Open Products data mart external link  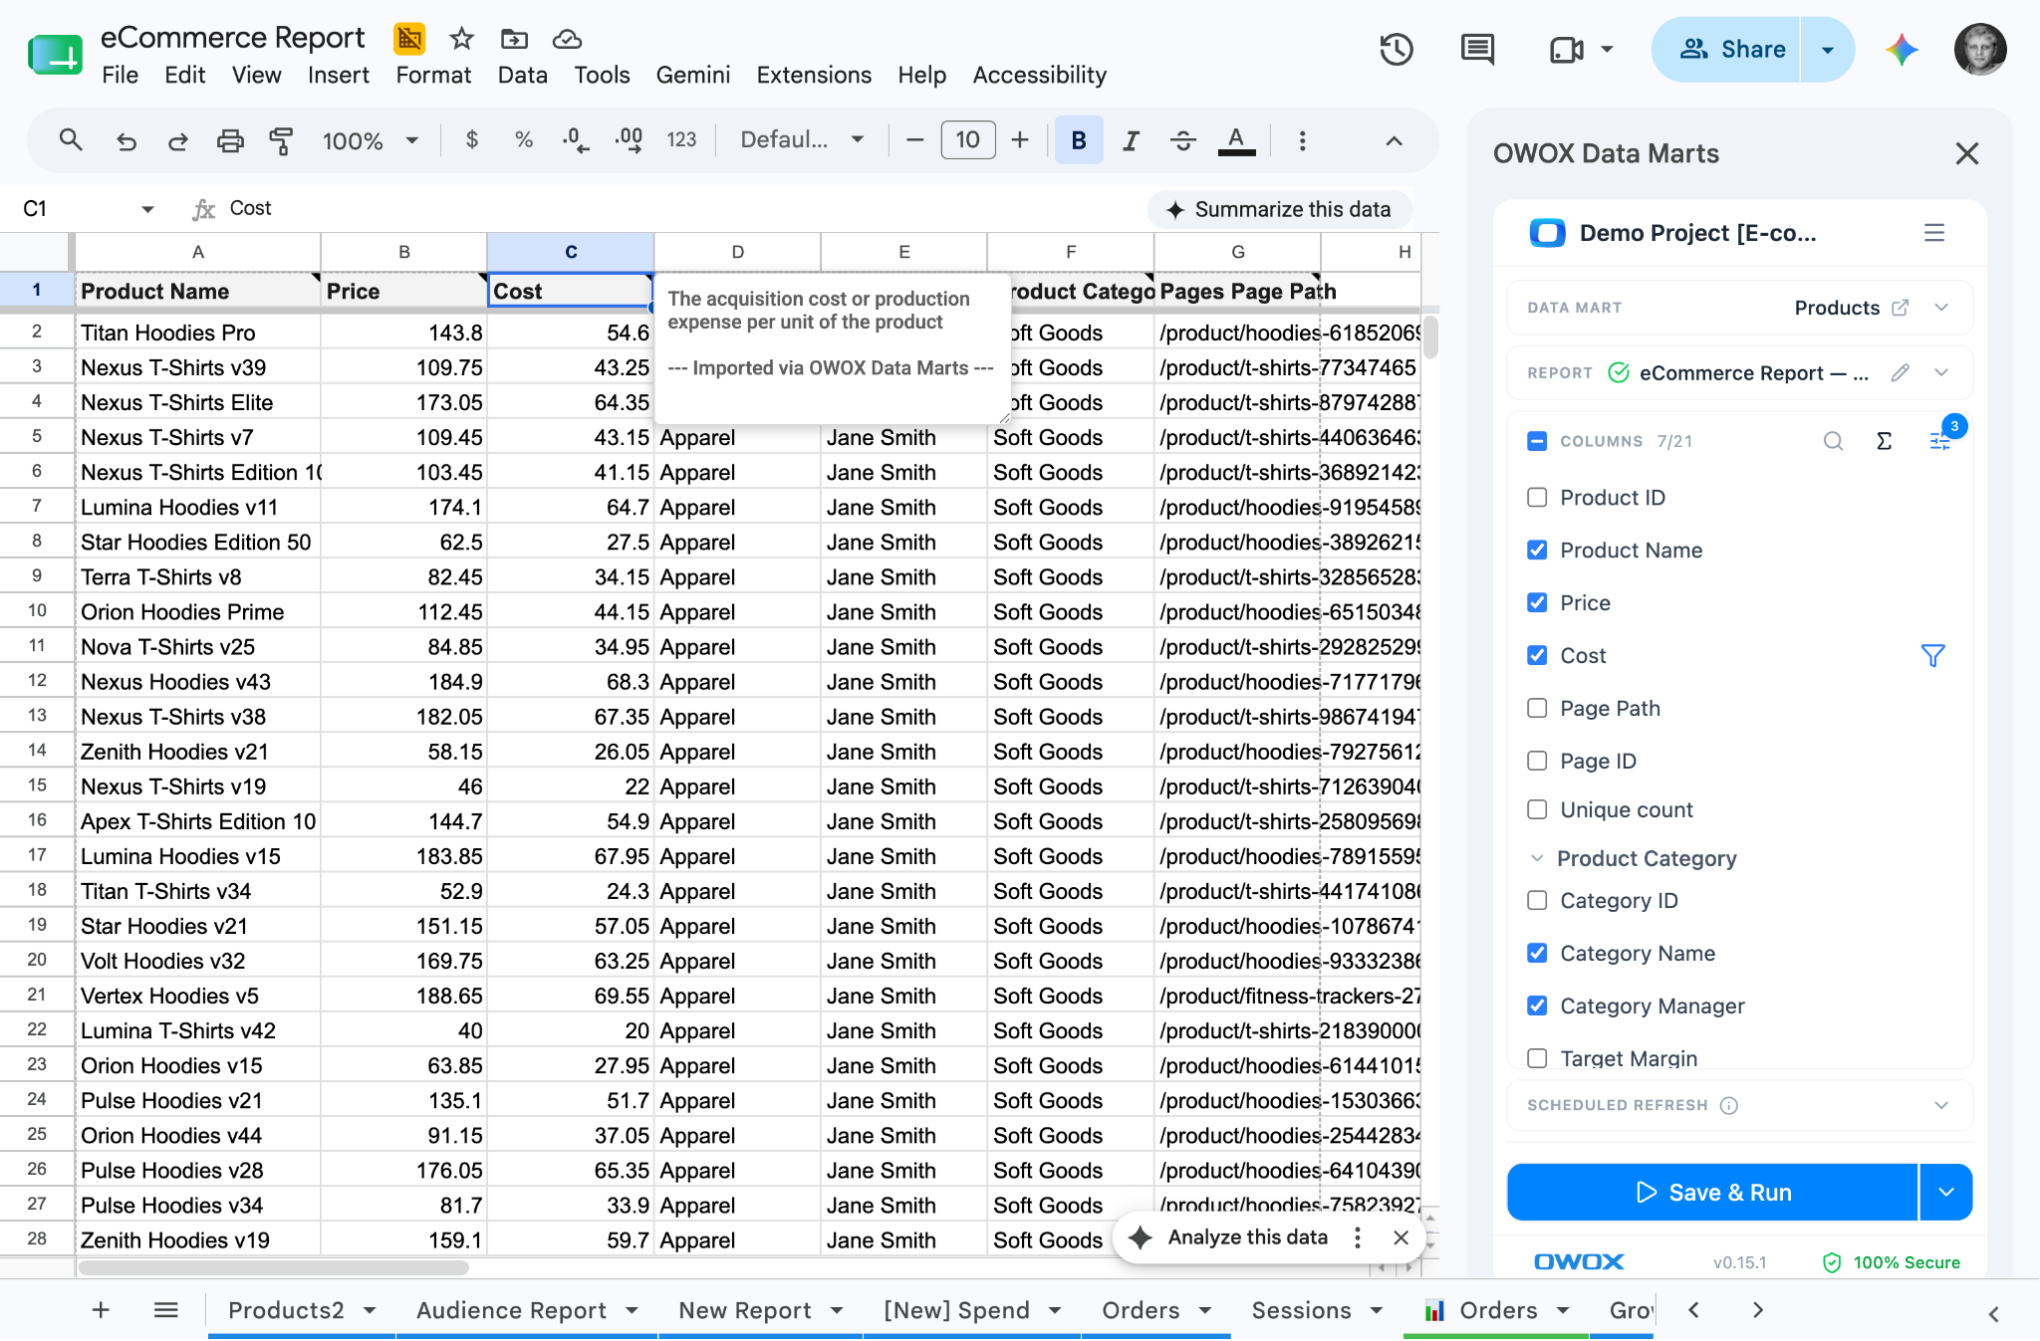coord(1901,308)
